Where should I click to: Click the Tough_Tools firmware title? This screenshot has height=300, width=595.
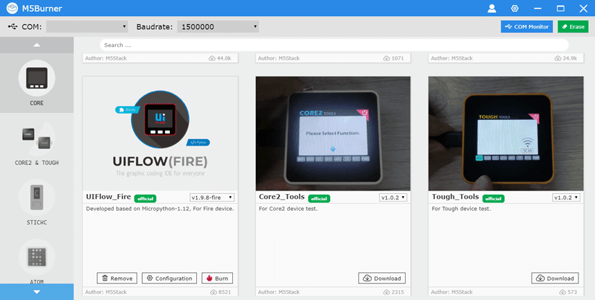pyautogui.click(x=456, y=197)
